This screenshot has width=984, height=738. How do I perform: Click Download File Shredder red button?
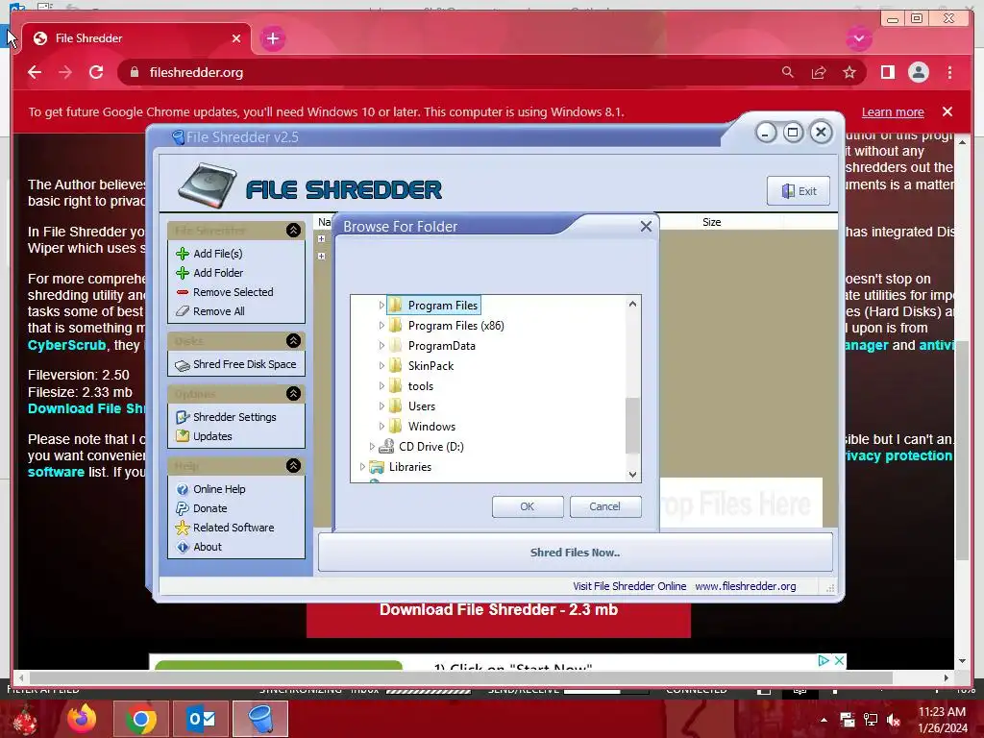pyautogui.click(x=499, y=618)
